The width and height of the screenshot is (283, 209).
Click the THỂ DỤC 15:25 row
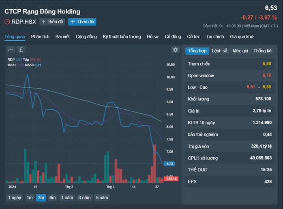pyautogui.click(x=229, y=170)
